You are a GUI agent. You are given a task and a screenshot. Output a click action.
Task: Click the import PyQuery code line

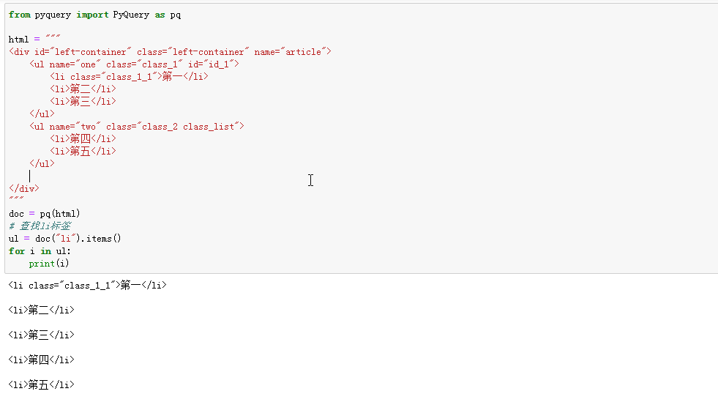pos(95,15)
